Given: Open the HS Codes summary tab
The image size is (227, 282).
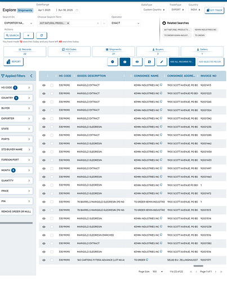Looking at the screenshot, I should (x=69, y=51).
